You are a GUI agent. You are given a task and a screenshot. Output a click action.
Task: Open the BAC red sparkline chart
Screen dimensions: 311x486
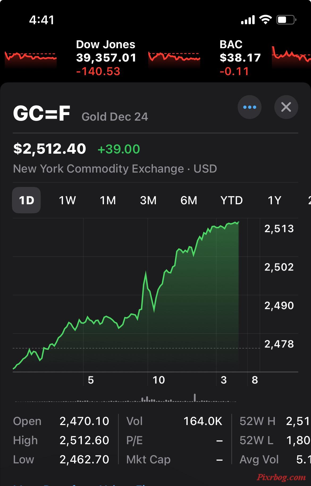(x=291, y=56)
